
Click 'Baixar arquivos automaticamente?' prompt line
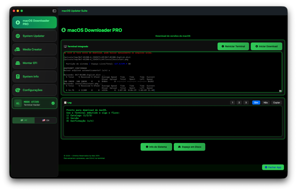coord(86,70)
